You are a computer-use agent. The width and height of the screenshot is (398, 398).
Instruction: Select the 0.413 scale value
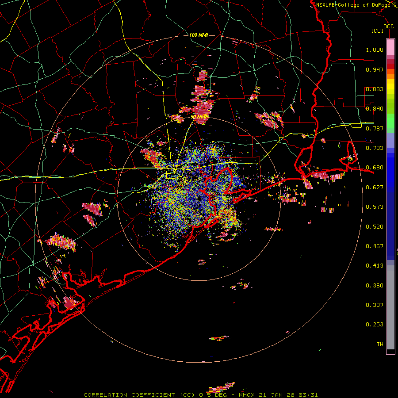(375, 266)
